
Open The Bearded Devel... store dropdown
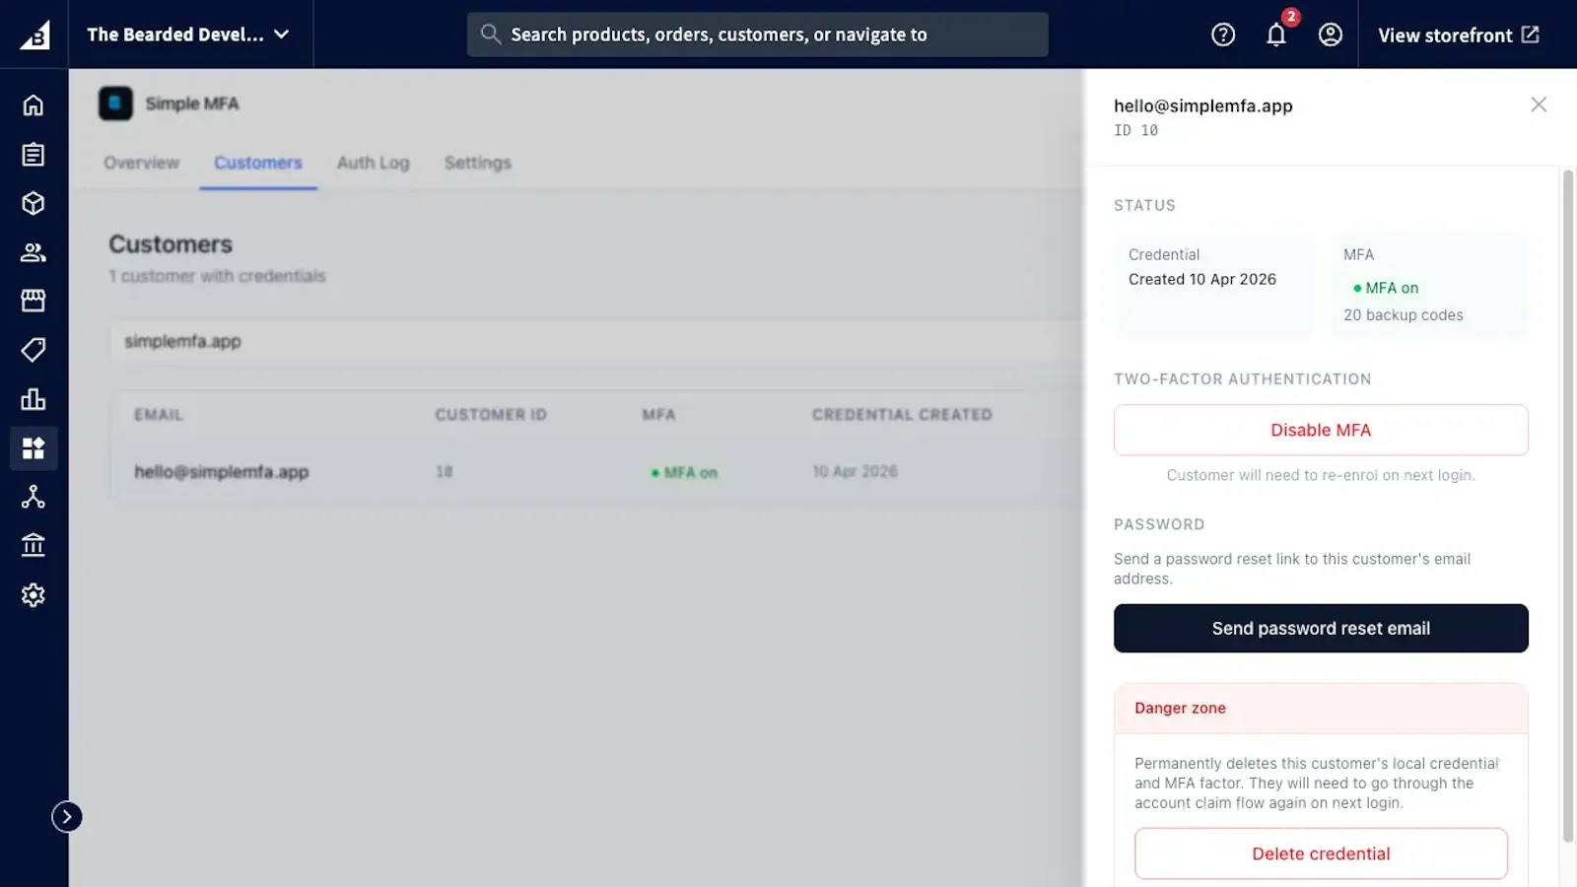tap(188, 34)
